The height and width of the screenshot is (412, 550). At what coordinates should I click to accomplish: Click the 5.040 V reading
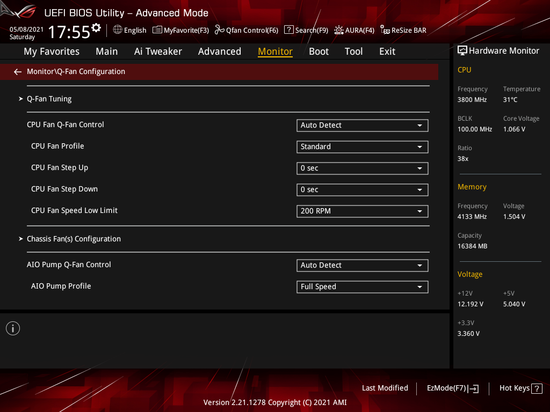click(514, 304)
